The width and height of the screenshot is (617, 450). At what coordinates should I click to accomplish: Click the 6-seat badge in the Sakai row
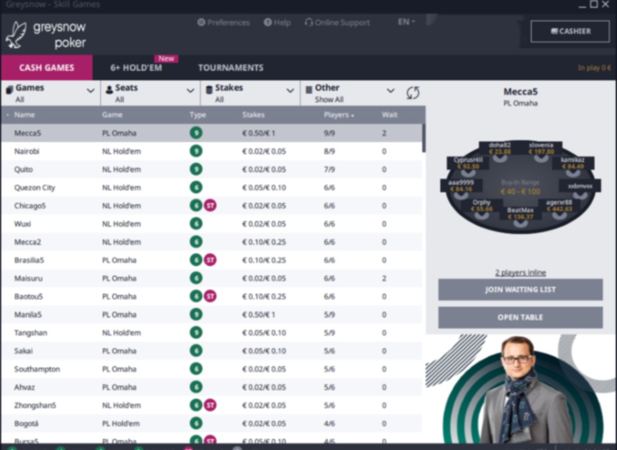tap(196, 351)
